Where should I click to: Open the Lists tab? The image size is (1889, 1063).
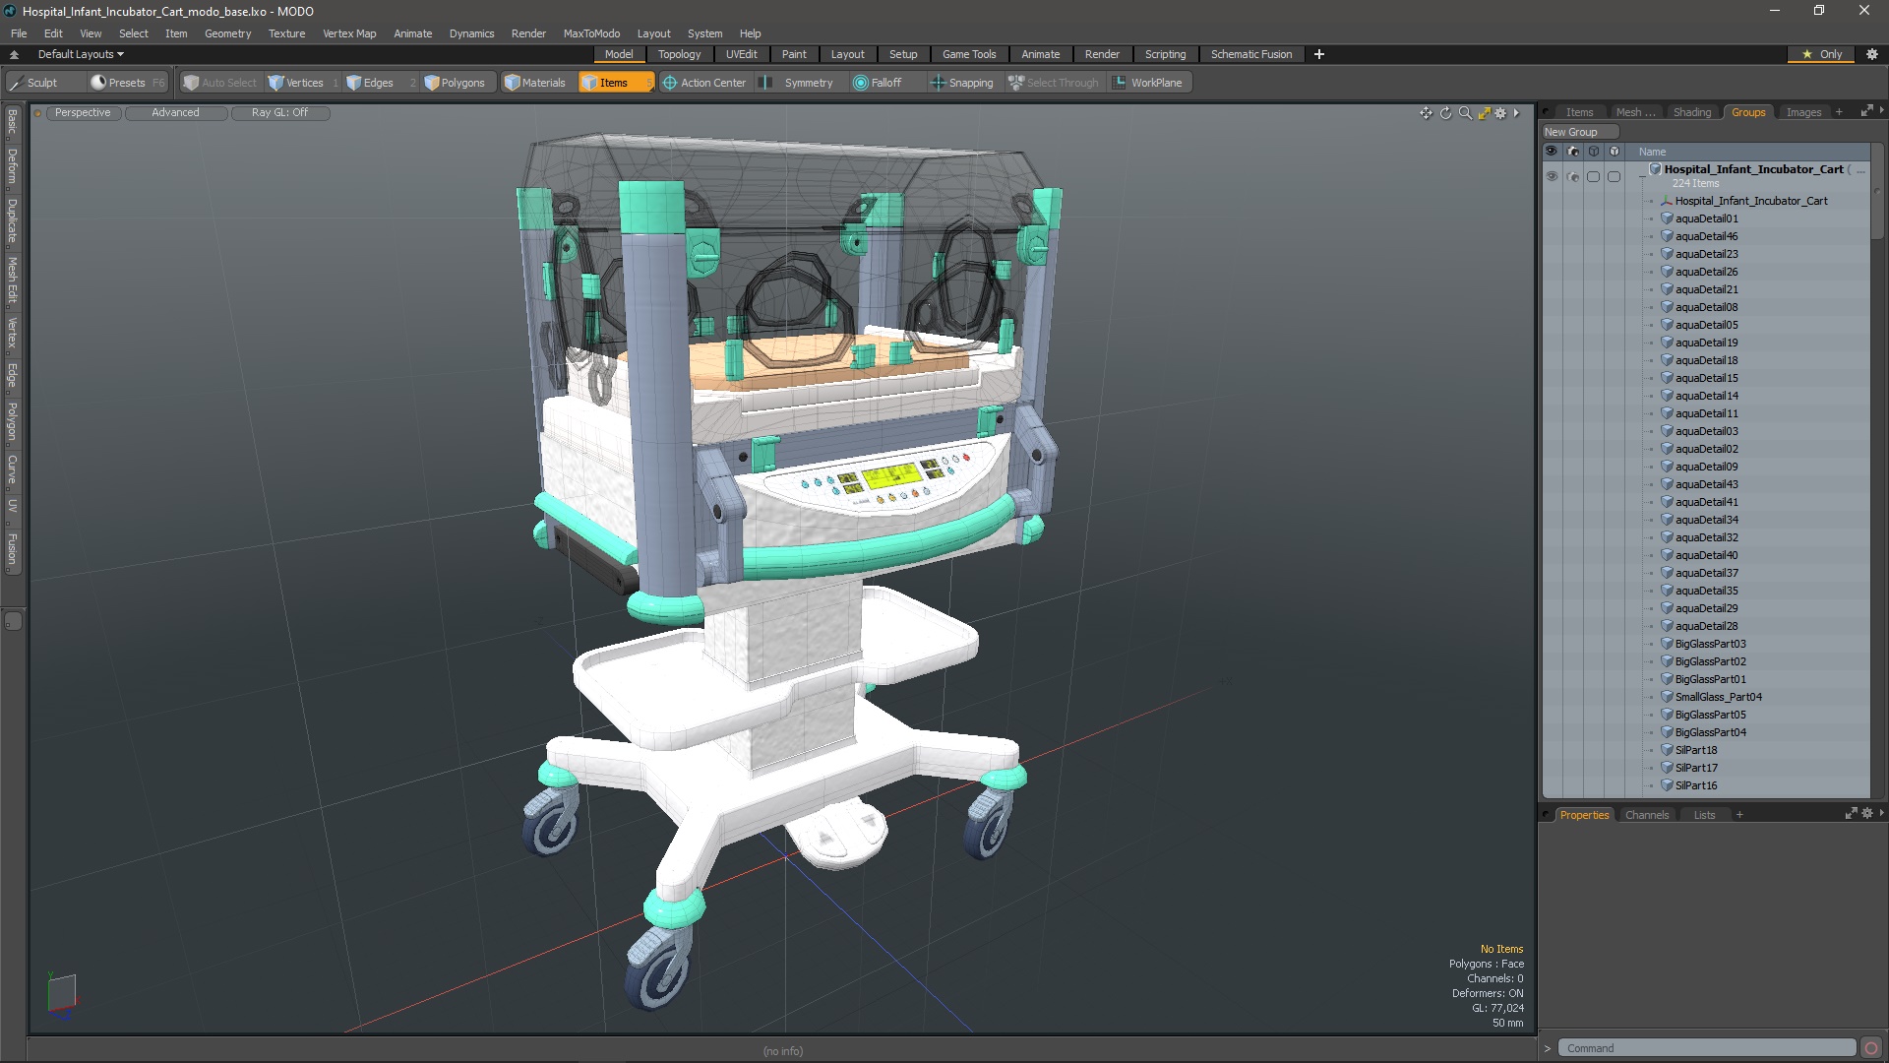point(1704,815)
